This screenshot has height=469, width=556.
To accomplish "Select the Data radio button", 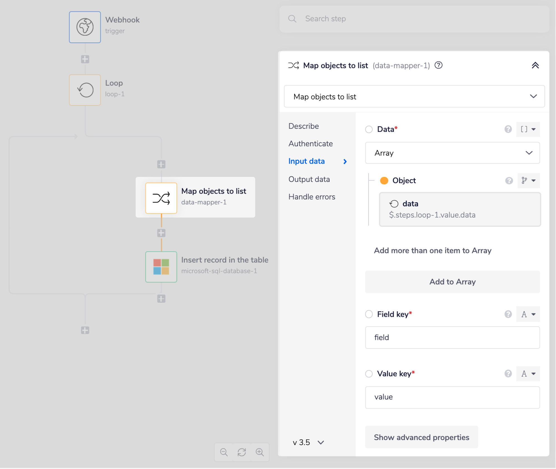I will coord(369,129).
